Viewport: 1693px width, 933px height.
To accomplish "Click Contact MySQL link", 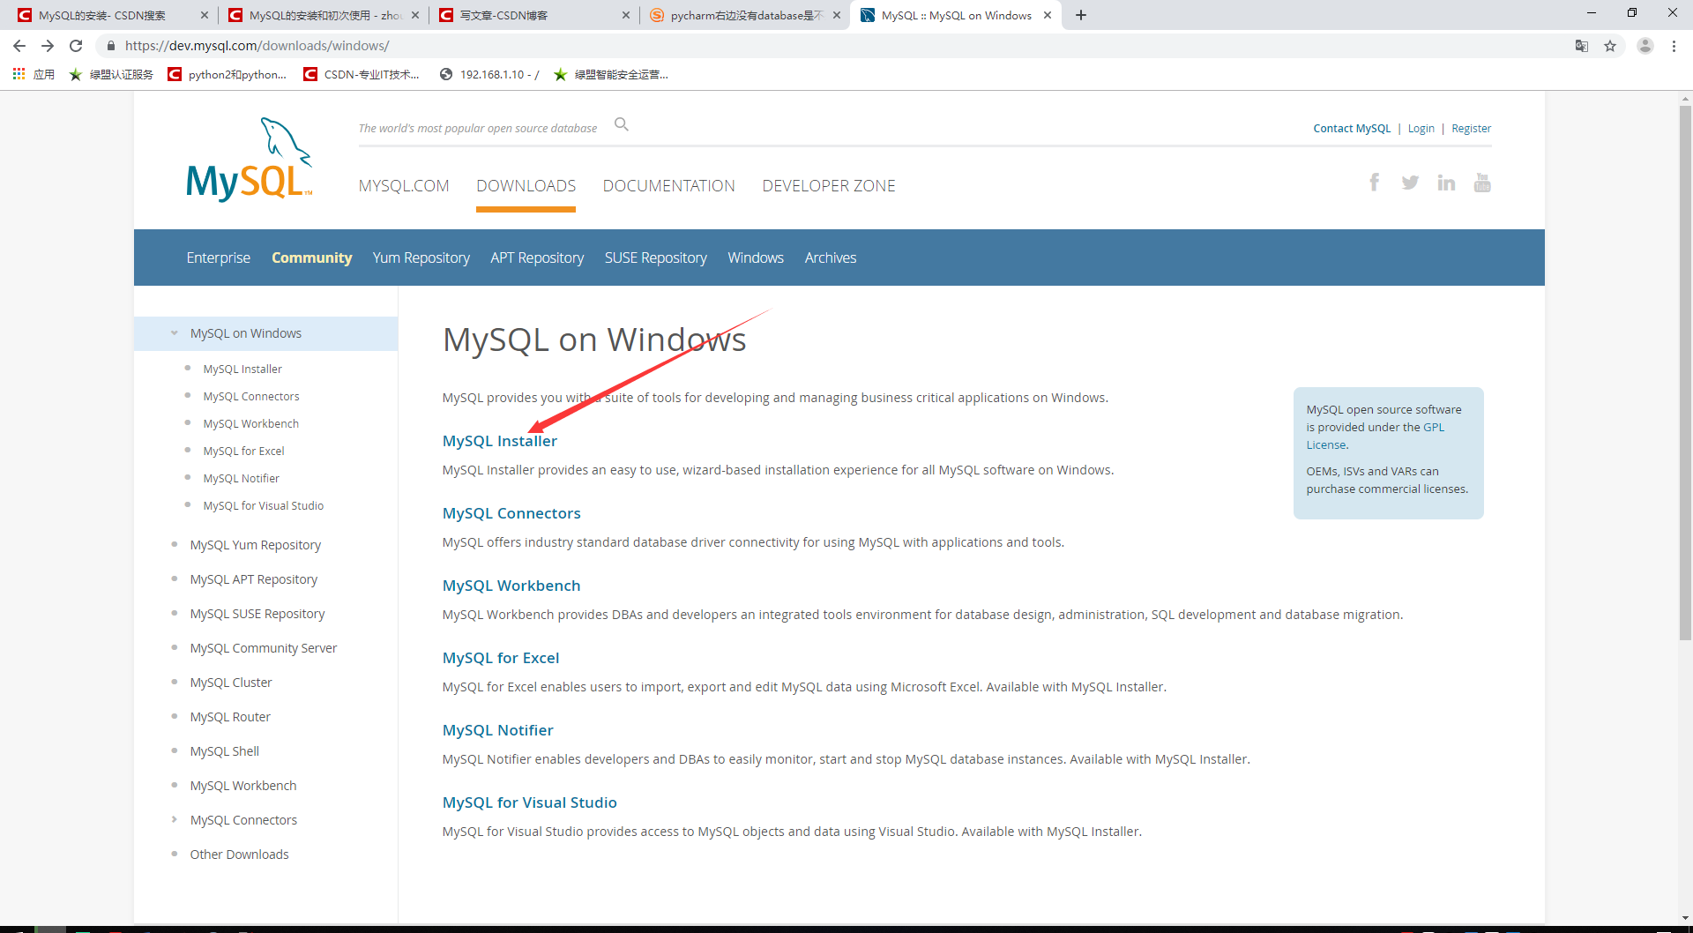I will coord(1351,129).
